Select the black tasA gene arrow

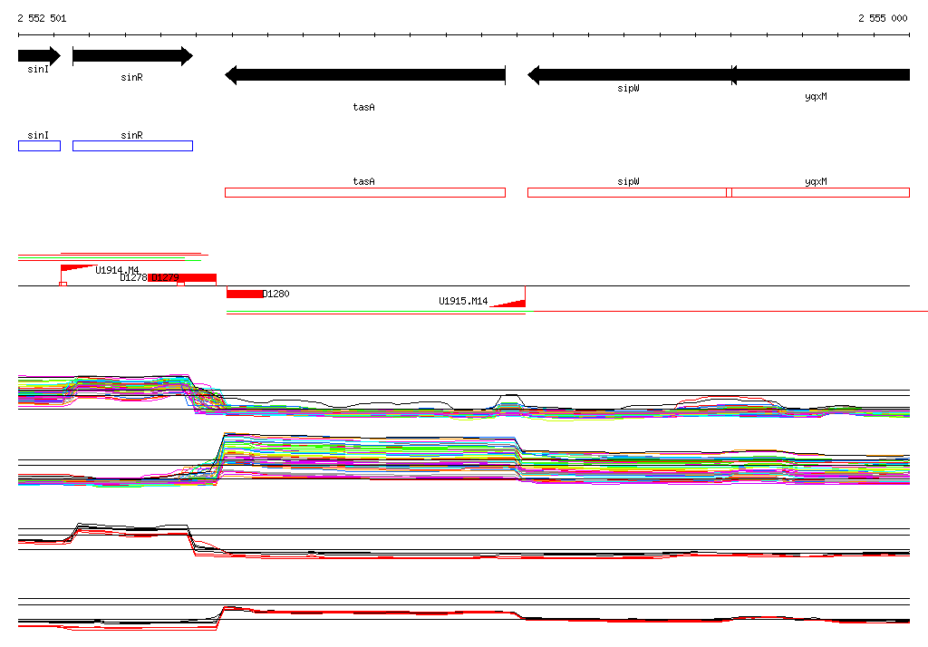(x=365, y=75)
